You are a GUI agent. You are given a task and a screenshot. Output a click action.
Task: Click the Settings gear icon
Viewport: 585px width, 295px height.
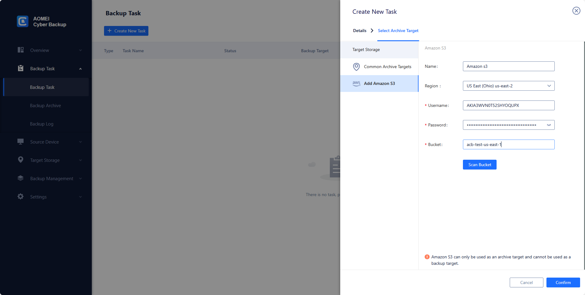coord(20,196)
